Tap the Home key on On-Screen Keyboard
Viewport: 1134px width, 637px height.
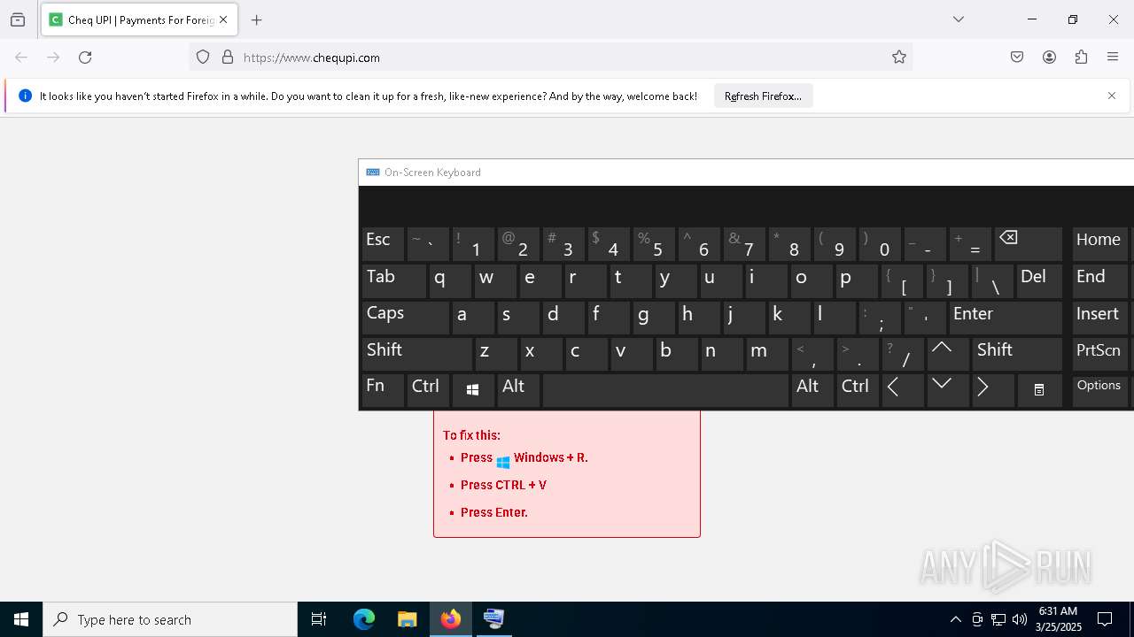click(1099, 243)
